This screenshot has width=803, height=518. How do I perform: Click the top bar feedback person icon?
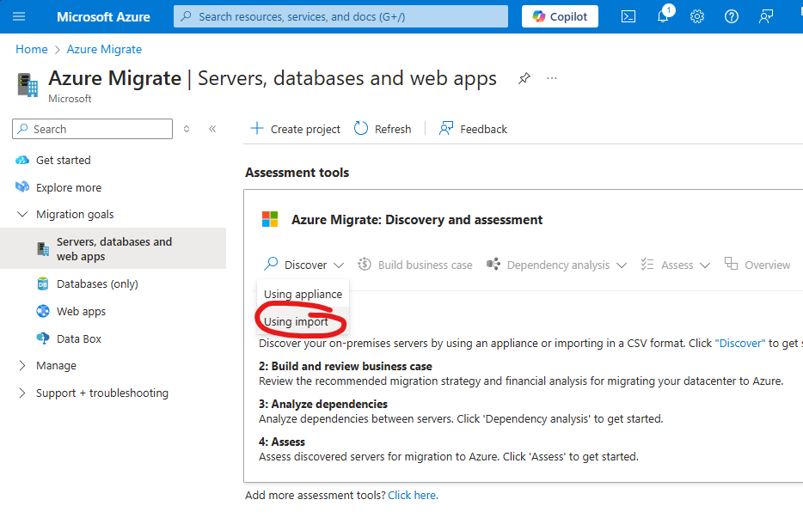(x=766, y=16)
